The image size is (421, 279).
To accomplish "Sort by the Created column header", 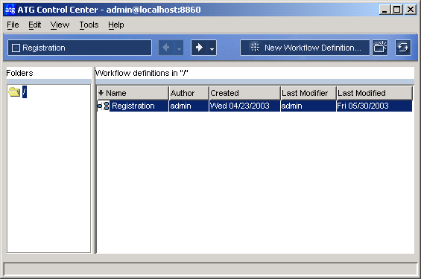I will point(244,93).
